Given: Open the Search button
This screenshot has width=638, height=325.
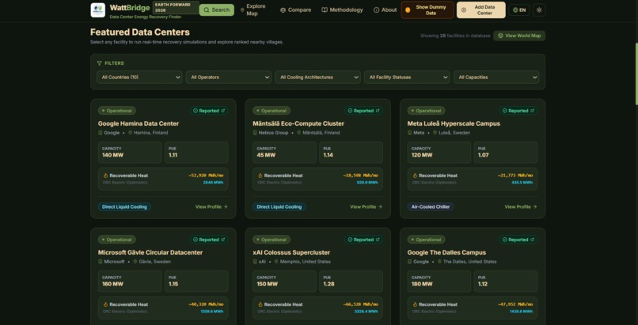Looking at the screenshot, I should [216, 9].
